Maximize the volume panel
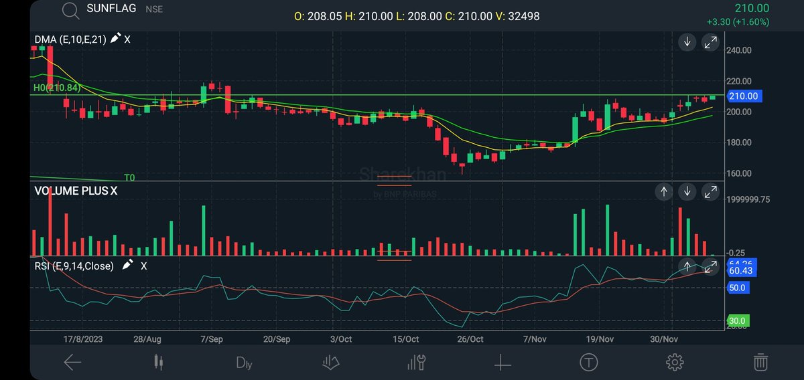This screenshot has width=804, height=380. pyautogui.click(x=710, y=191)
